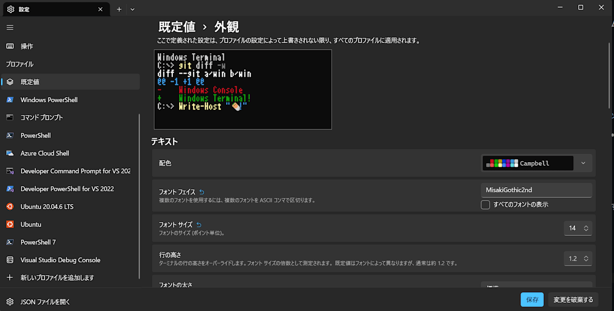The image size is (614, 311).
Task: Click the Ubuntu 20.04.6 LTS icon
Action: [x=10, y=207]
